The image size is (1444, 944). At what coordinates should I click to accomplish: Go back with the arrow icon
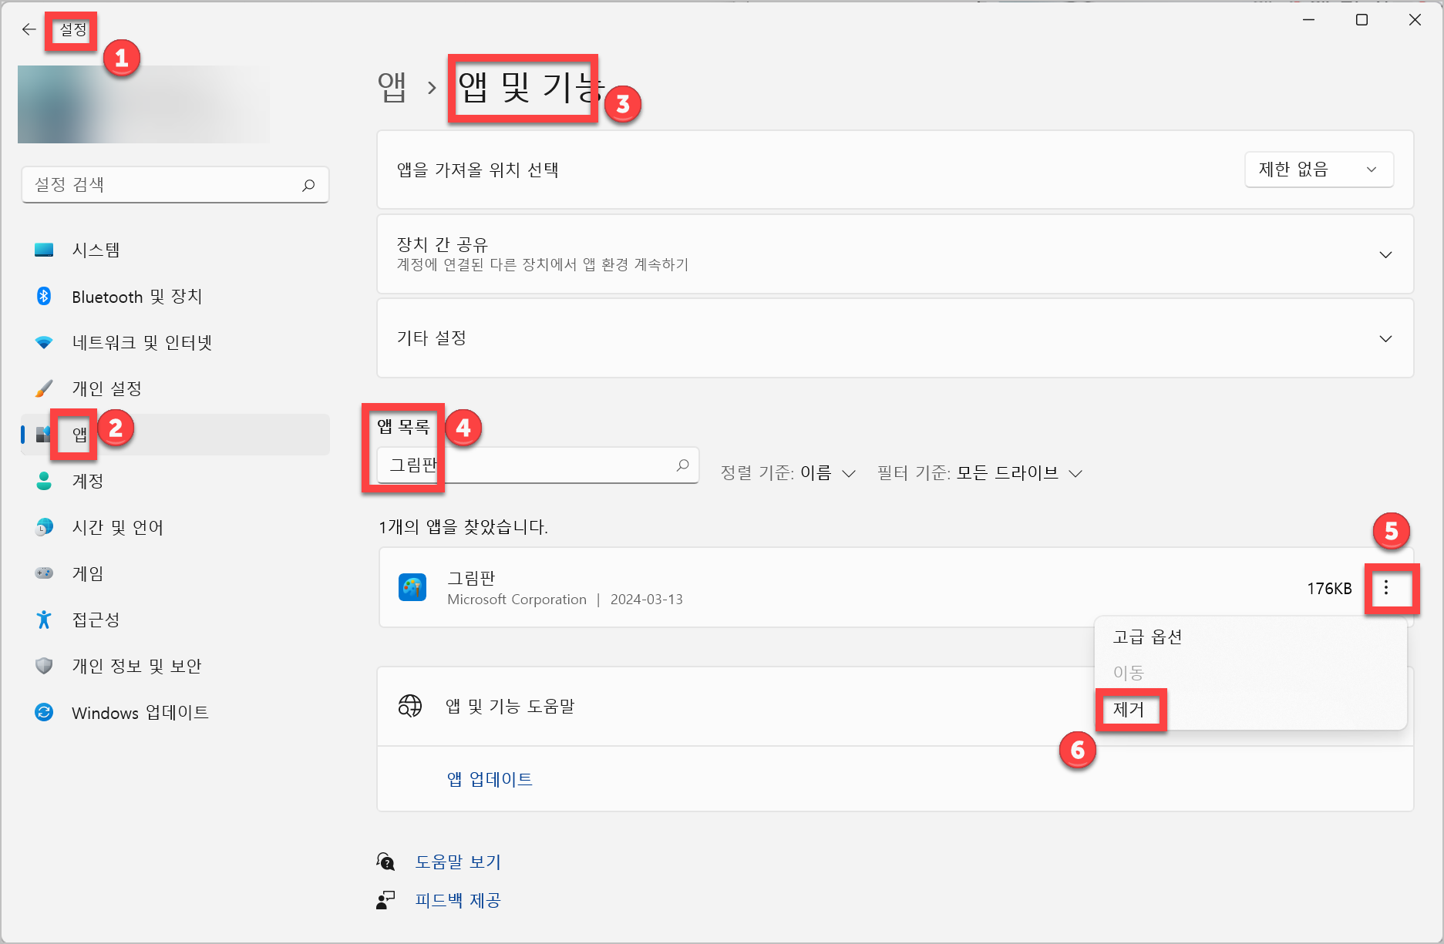point(29,29)
